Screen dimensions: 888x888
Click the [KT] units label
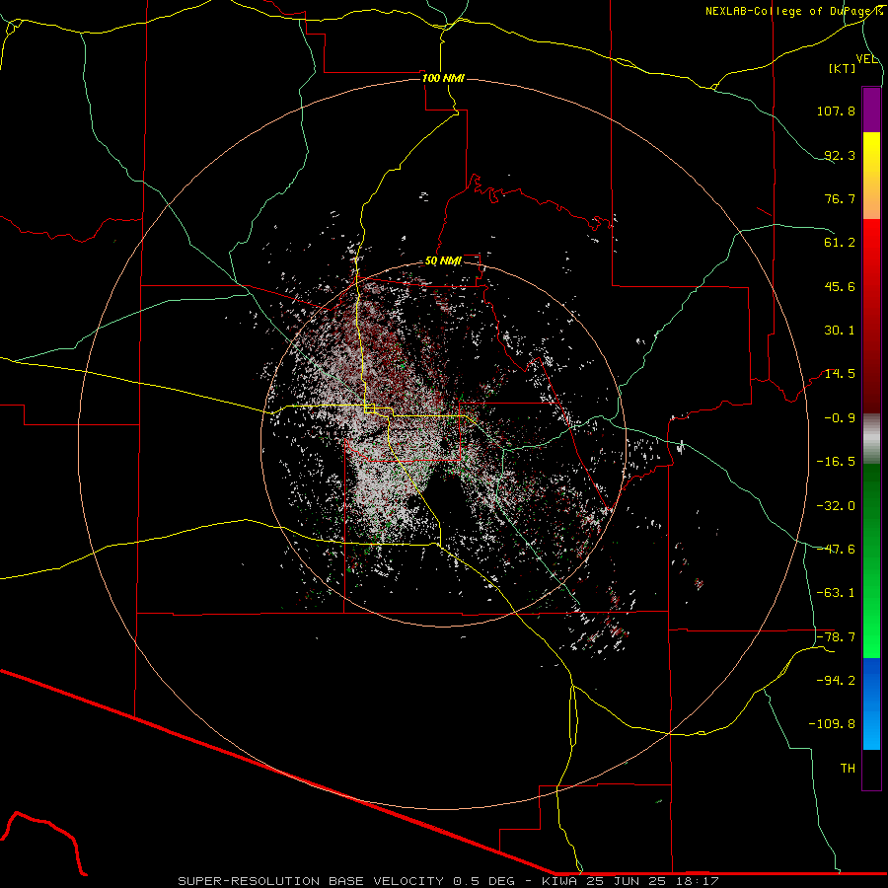(843, 68)
